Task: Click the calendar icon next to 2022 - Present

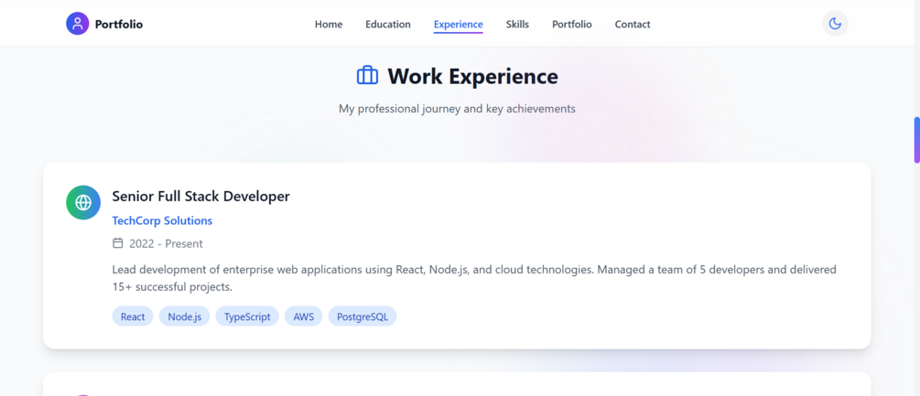Action: [x=118, y=243]
